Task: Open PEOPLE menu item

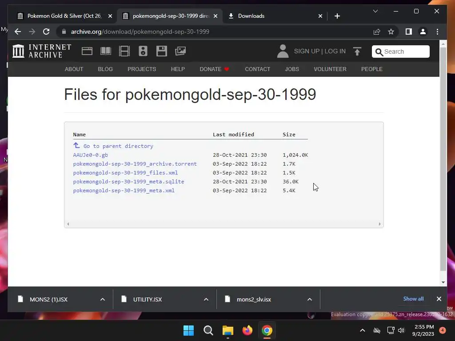Action: point(372,69)
